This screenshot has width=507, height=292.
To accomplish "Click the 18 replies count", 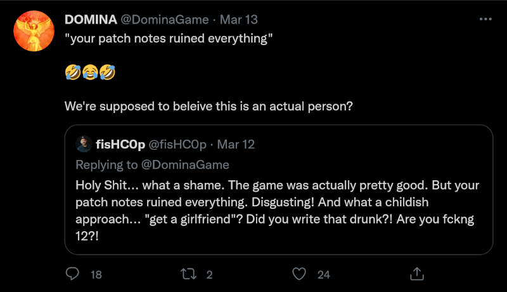I will coord(96,274).
